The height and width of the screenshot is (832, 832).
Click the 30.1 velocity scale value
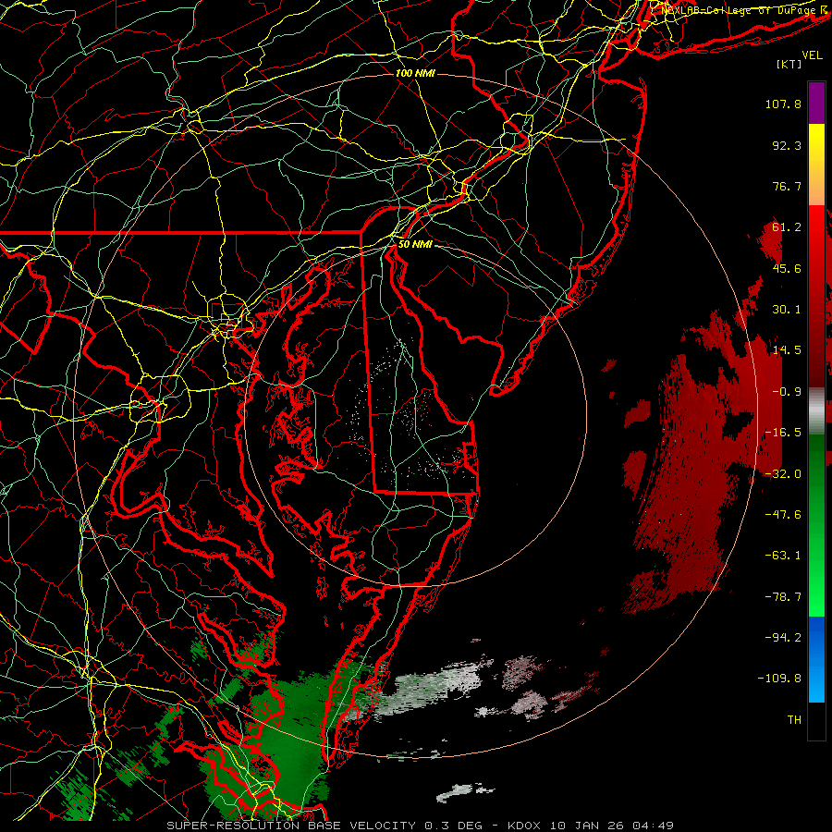[x=787, y=310]
